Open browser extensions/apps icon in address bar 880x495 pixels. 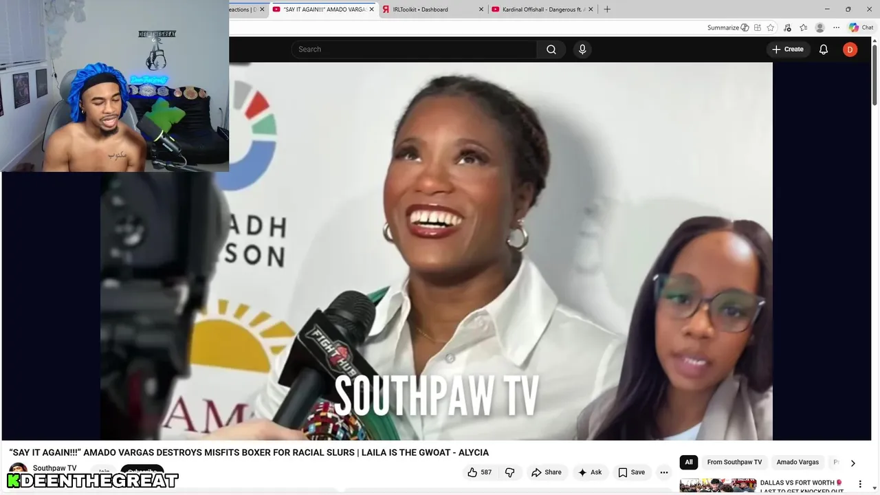[757, 27]
